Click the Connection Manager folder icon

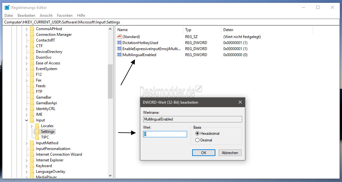[x=32, y=34]
